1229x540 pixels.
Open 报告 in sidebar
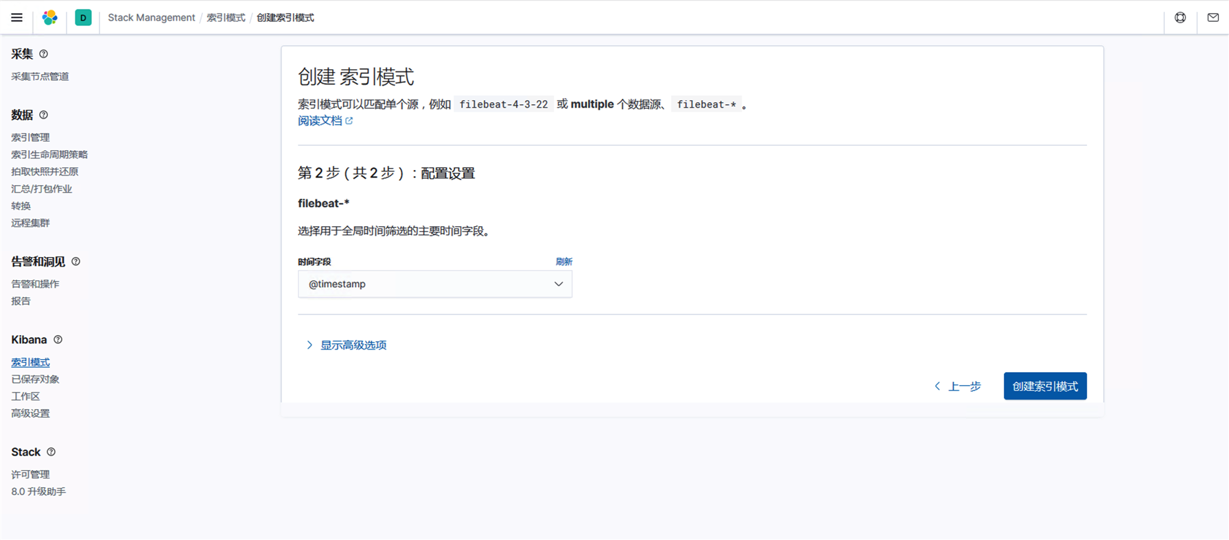click(21, 302)
